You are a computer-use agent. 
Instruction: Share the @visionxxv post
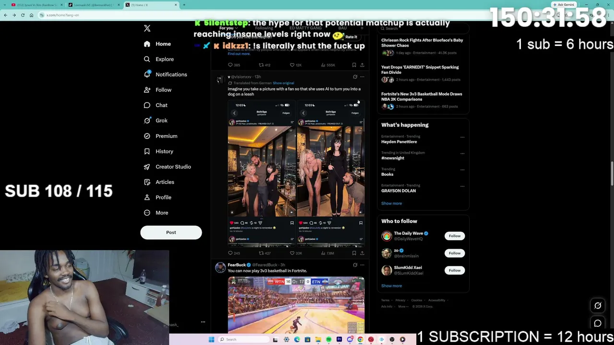coord(362,253)
